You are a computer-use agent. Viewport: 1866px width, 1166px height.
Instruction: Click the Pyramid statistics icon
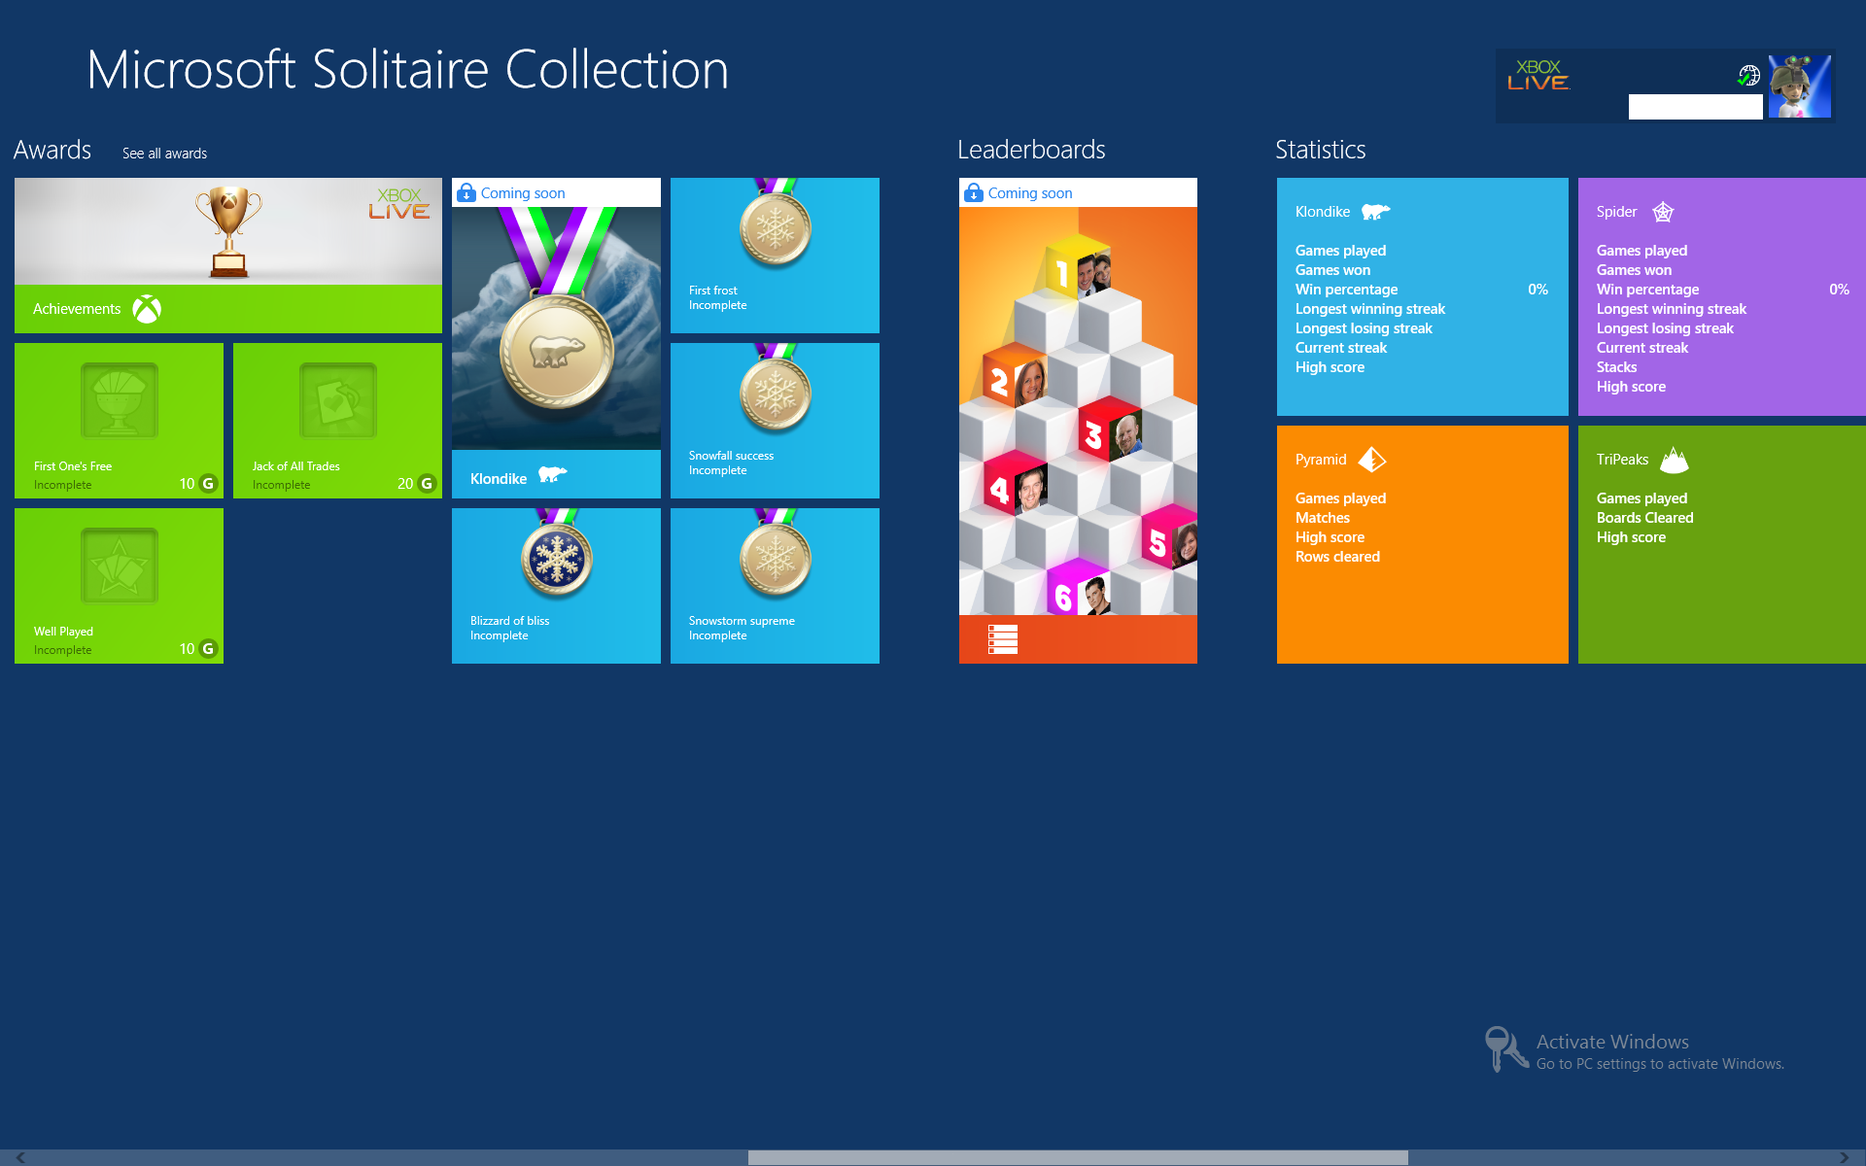pyautogui.click(x=1371, y=460)
